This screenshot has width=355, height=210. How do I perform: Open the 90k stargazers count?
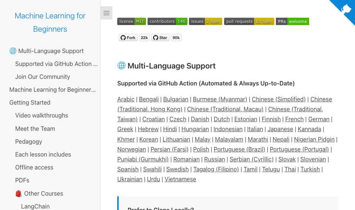tap(176, 38)
